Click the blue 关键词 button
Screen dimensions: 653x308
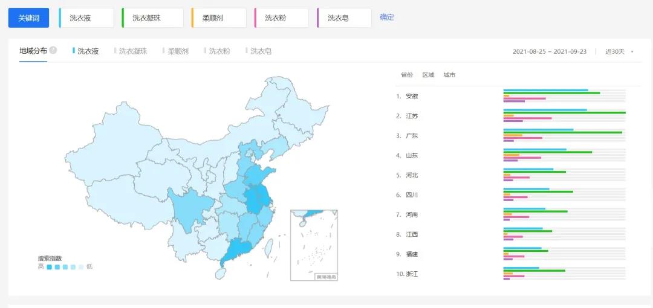[x=28, y=18]
